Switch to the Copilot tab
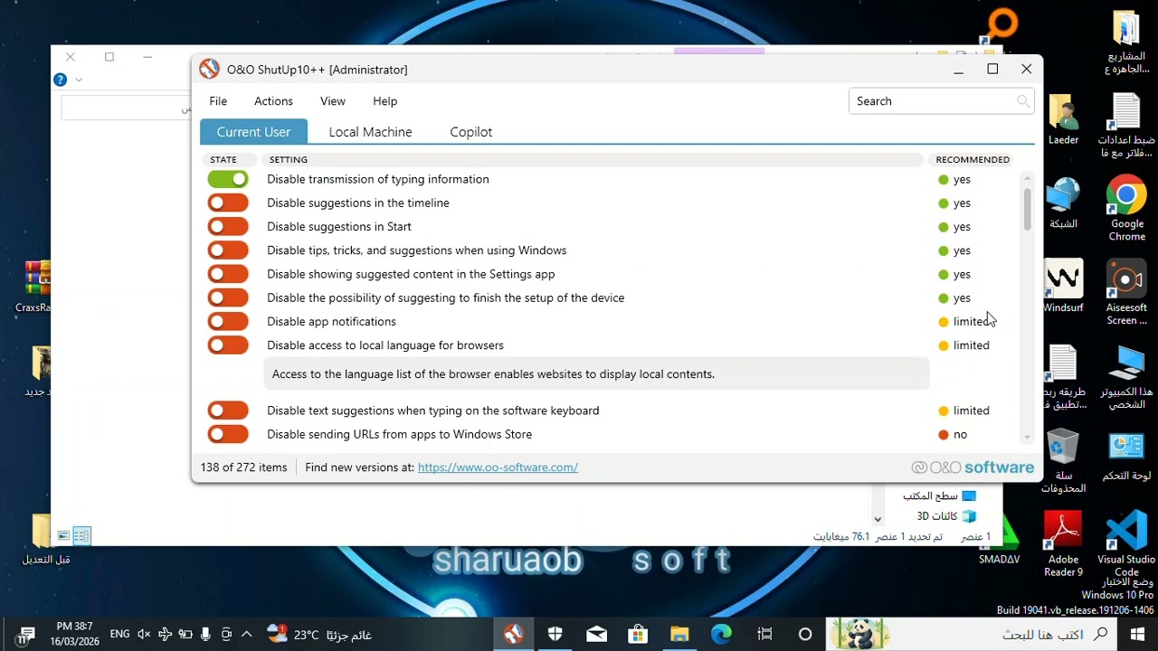 470,132
